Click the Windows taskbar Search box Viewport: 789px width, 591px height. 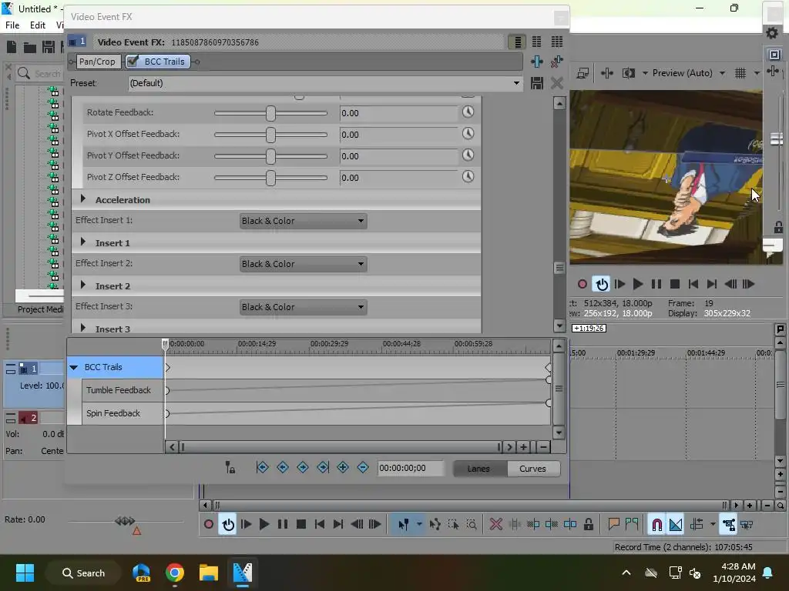[x=83, y=573]
